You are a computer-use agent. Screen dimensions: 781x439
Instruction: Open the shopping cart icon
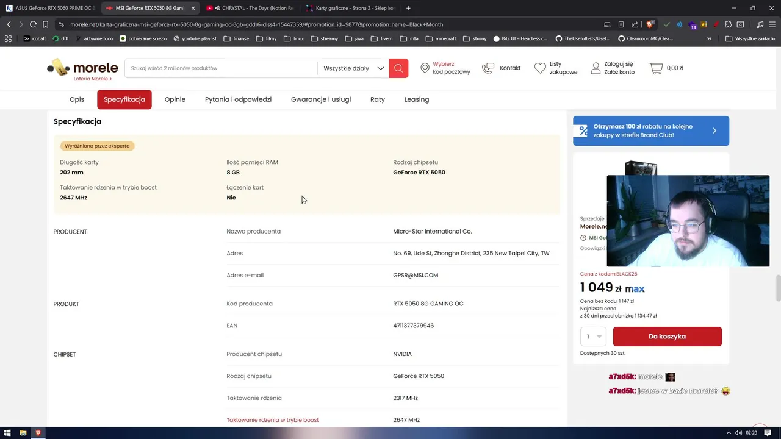pyautogui.click(x=656, y=68)
